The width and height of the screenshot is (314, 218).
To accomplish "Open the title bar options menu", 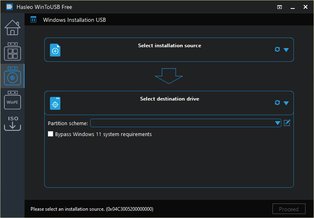I will pyautogui.click(x=280, y=7).
